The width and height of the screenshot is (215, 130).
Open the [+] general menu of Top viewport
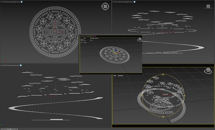tap(2, 2)
